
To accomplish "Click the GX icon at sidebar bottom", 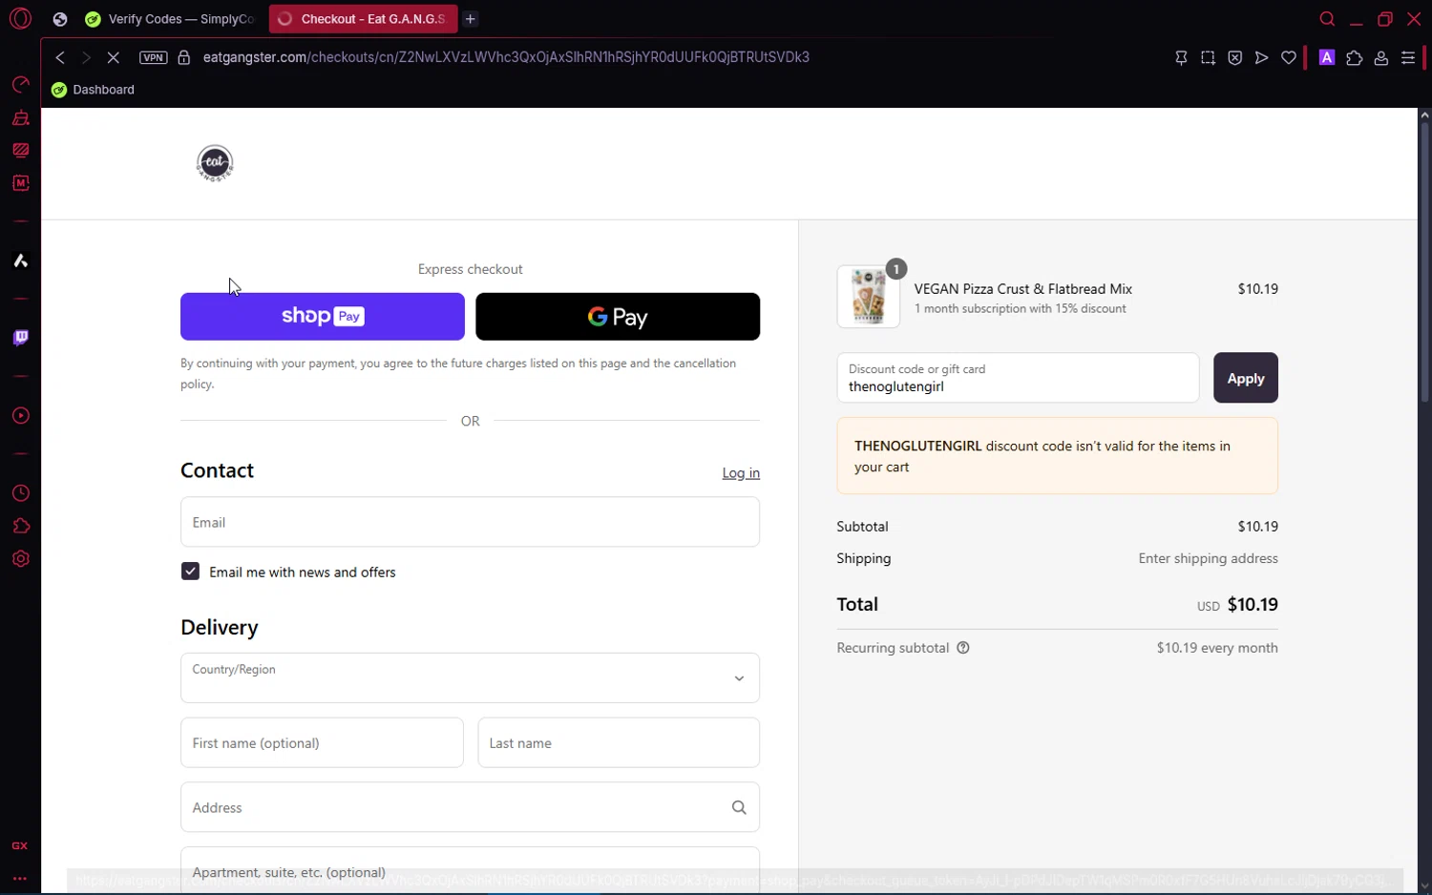I will (x=19, y=846).
